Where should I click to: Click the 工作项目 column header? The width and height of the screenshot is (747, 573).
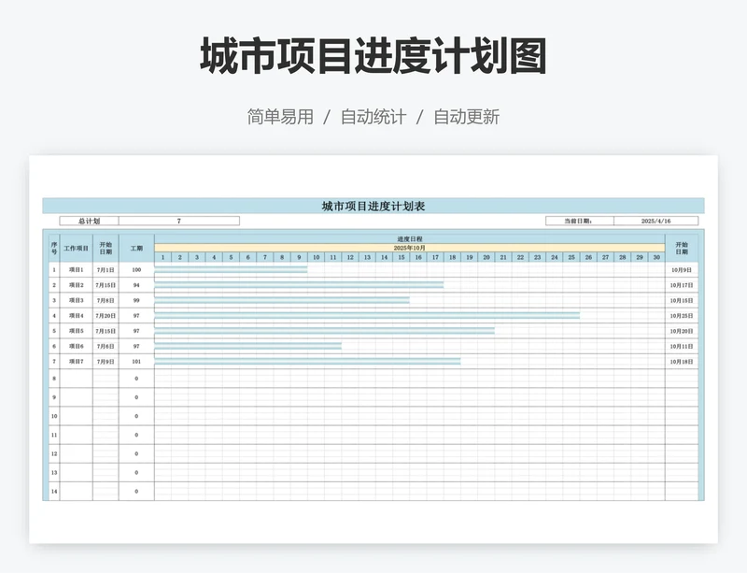[77, 248]
